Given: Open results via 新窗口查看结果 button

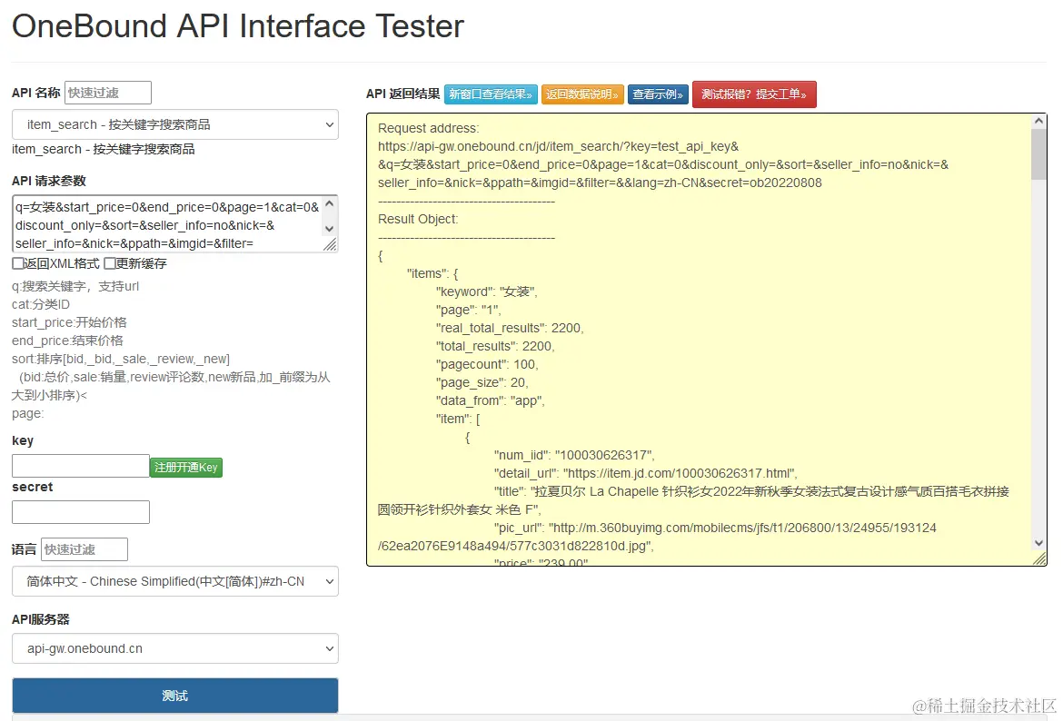Looking at the screenshot, I should click(490, 94).
